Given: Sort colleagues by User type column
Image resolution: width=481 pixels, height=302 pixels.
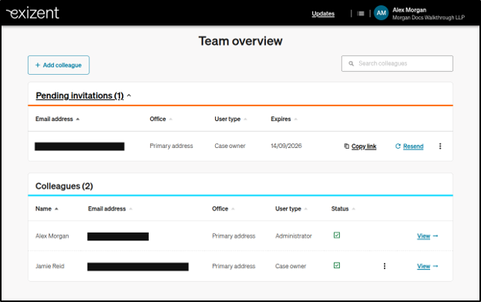Looking at the screenshot, I should click(x=291, y=209).
